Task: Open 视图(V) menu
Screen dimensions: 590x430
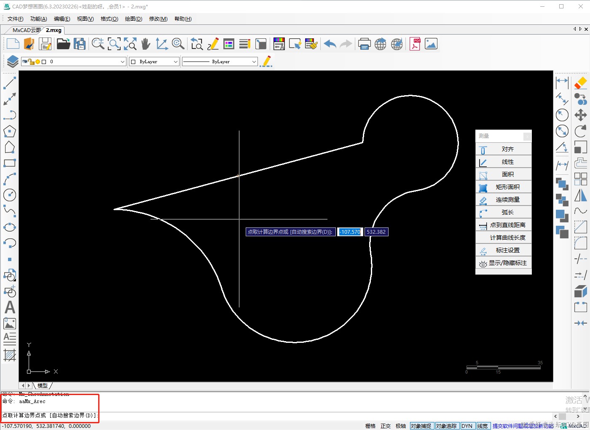Action: [x=85, y=19]
